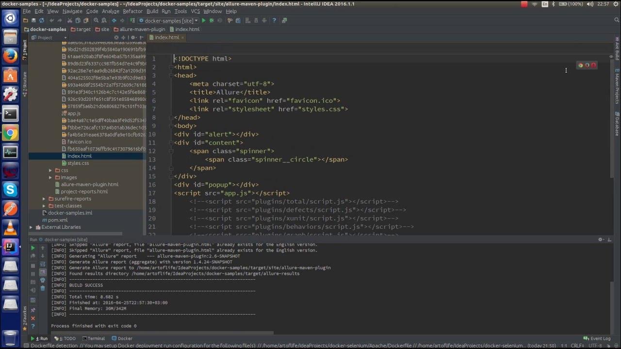Open Terminal from the Ubuntu dock
Image resolution: width=621 pixels, height=349 pixels.
point(10,114)
